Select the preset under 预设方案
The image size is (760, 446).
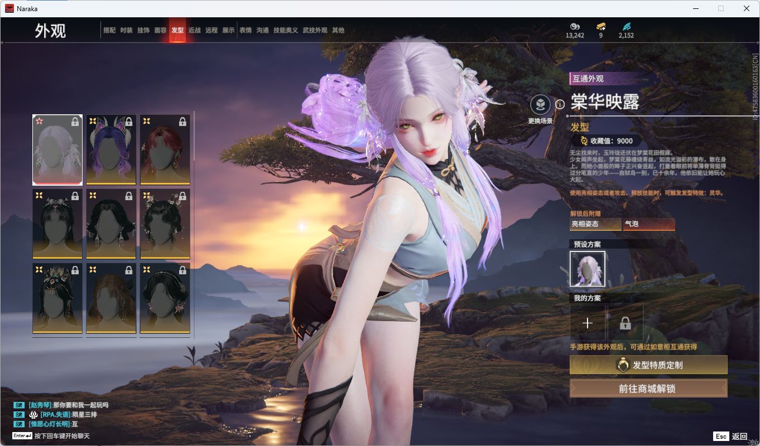coord(587,269)
